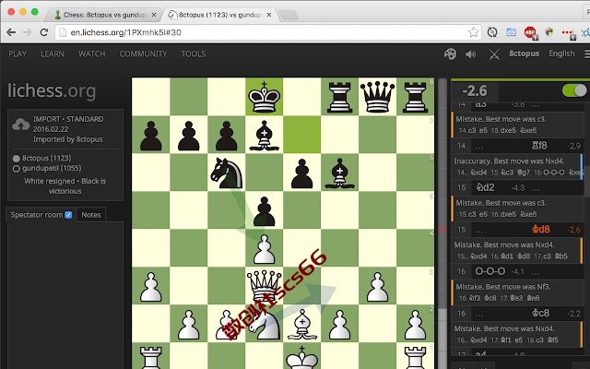Viewport: 590px width, 369px height.
Task: Switch to the Notes tab
Action: pyautogui.click(x=91, y=215)
